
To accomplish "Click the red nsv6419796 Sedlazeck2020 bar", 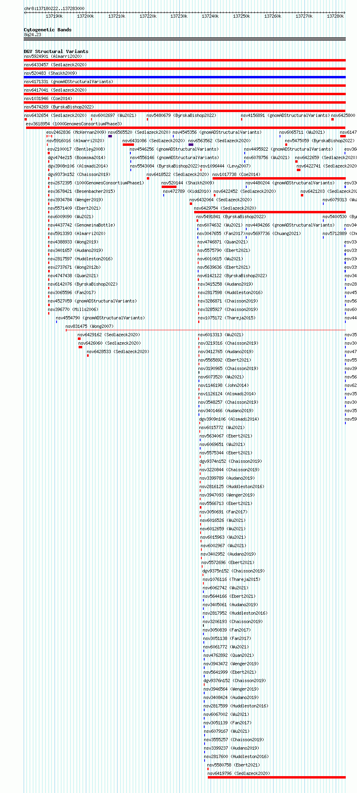I will point(276,777).
